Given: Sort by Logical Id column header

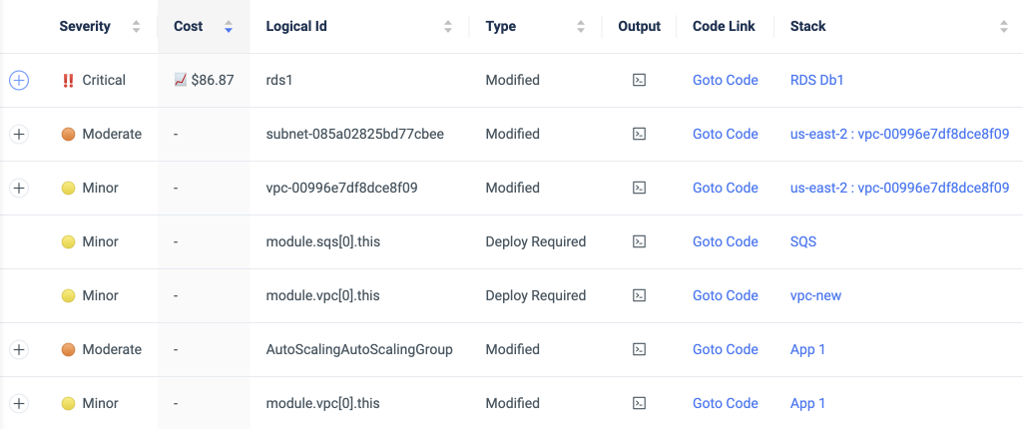Looking at the screenshot, I should coord(448,27).
